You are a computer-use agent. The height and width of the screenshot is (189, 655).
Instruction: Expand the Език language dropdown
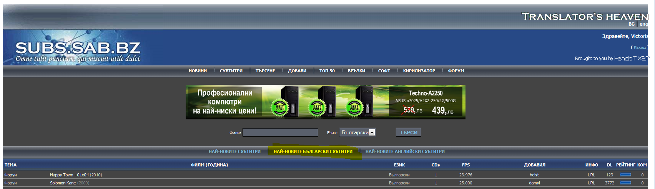(x=357, y=132)
